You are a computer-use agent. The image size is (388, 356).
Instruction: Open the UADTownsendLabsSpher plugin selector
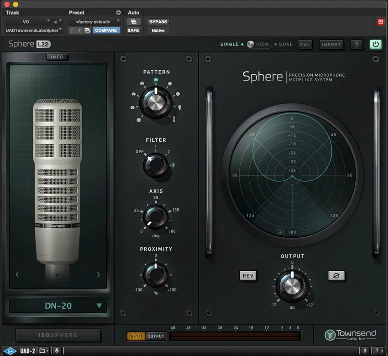33,31
